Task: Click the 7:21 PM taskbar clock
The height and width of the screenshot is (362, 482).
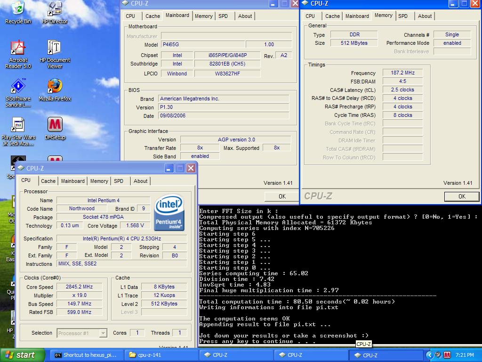Action: pyautogui.click(x=465, y=355)
